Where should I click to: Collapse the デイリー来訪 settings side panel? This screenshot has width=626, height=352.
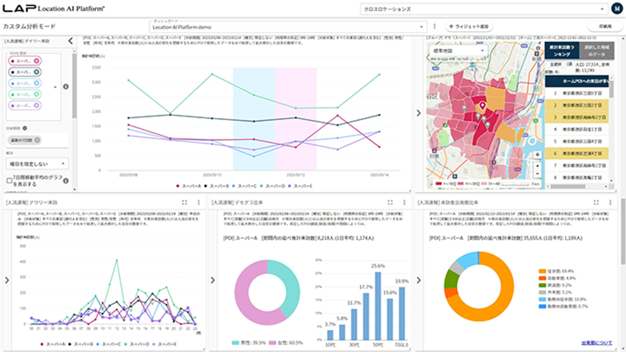[x=70, y=42]
